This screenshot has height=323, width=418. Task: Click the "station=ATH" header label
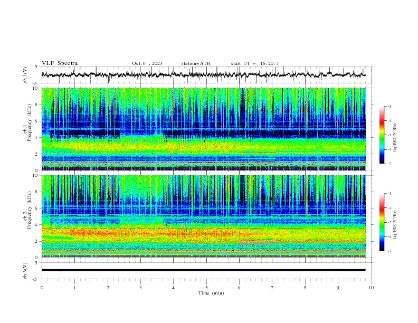pos(196,63)
